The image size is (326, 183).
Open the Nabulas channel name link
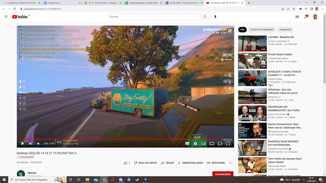pos(32,173)
